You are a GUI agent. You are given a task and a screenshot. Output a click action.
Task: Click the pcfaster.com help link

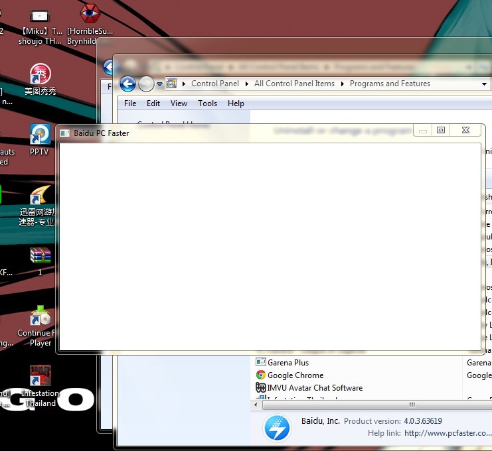point(448,433)
